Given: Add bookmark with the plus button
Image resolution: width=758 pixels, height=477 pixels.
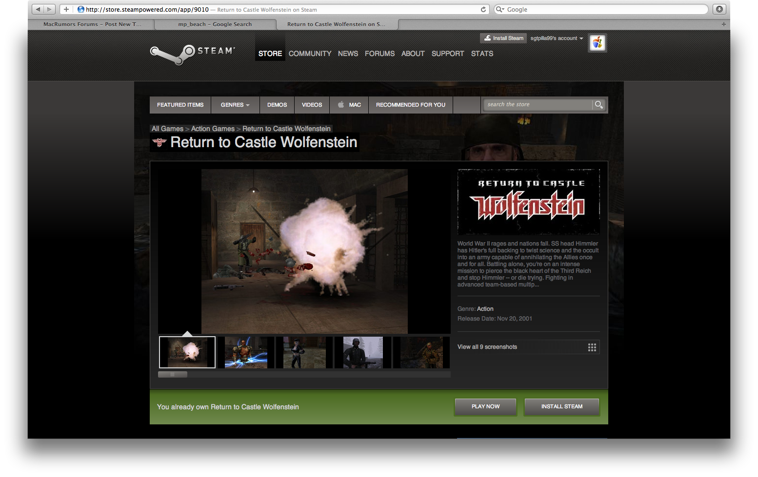Looking at the screenshot, I should [66, 9].
